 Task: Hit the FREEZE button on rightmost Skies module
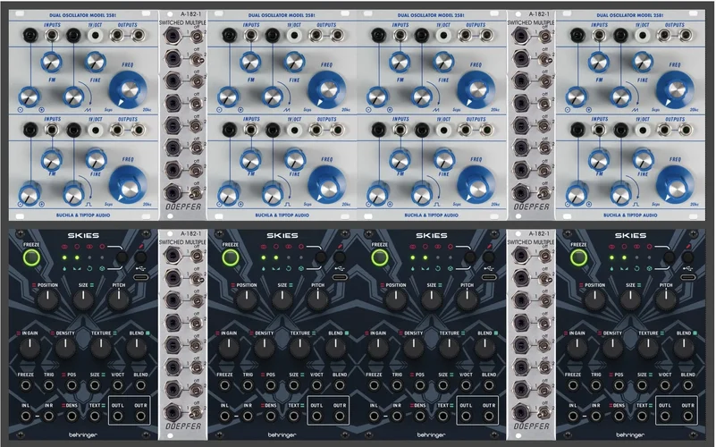(578, 258)
